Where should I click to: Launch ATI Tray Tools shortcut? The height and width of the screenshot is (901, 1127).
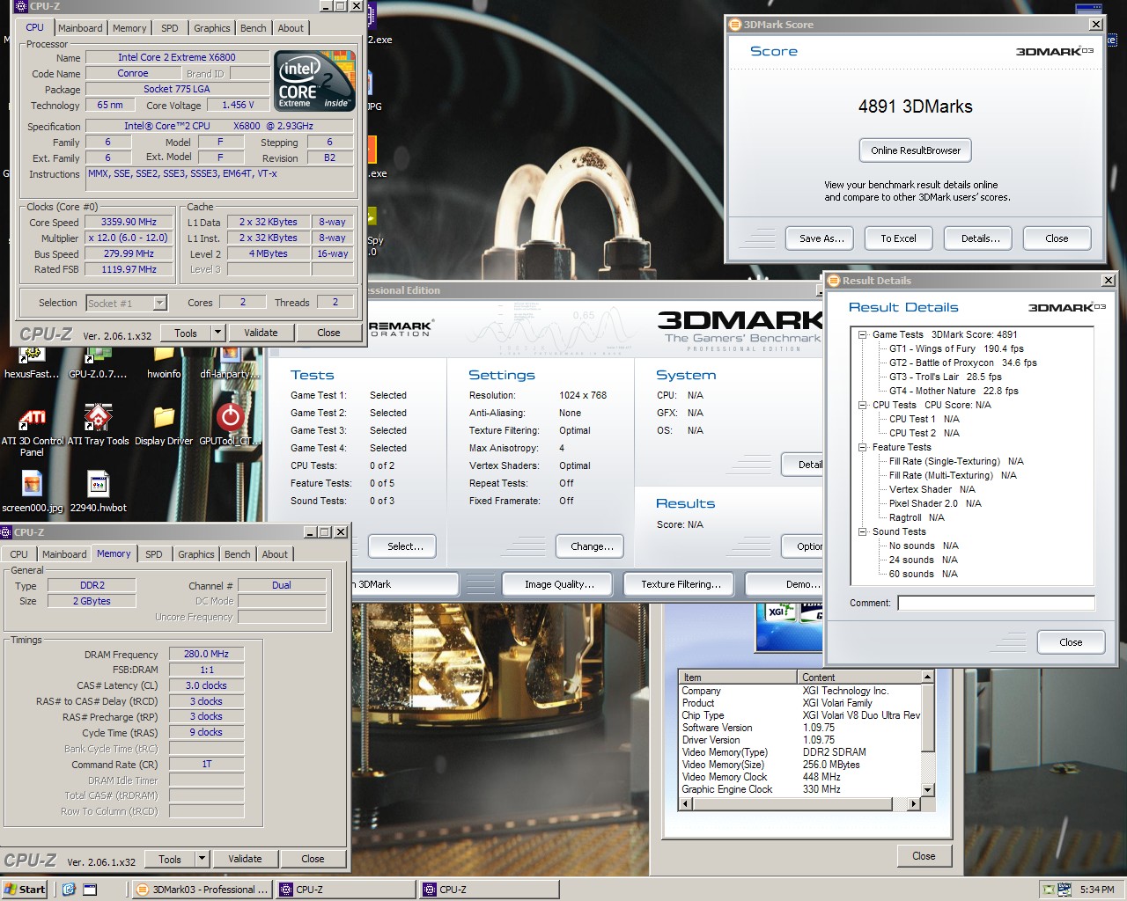98,426
